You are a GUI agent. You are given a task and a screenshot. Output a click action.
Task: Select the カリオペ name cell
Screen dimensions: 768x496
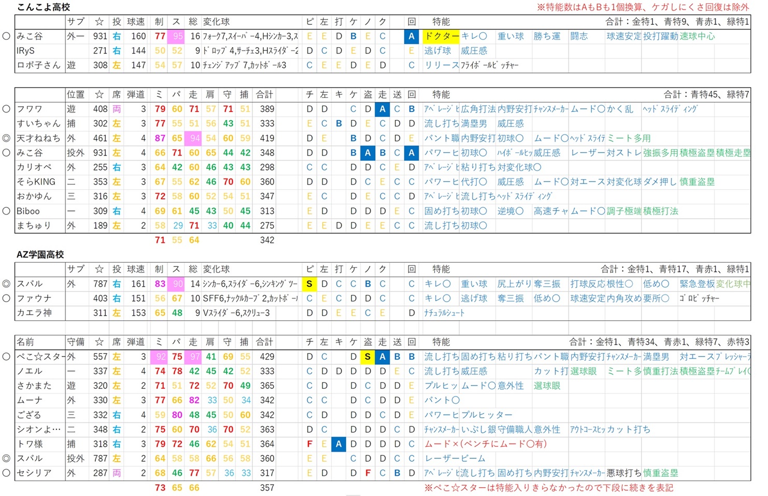pyautogui.click(x=40, y=167)
